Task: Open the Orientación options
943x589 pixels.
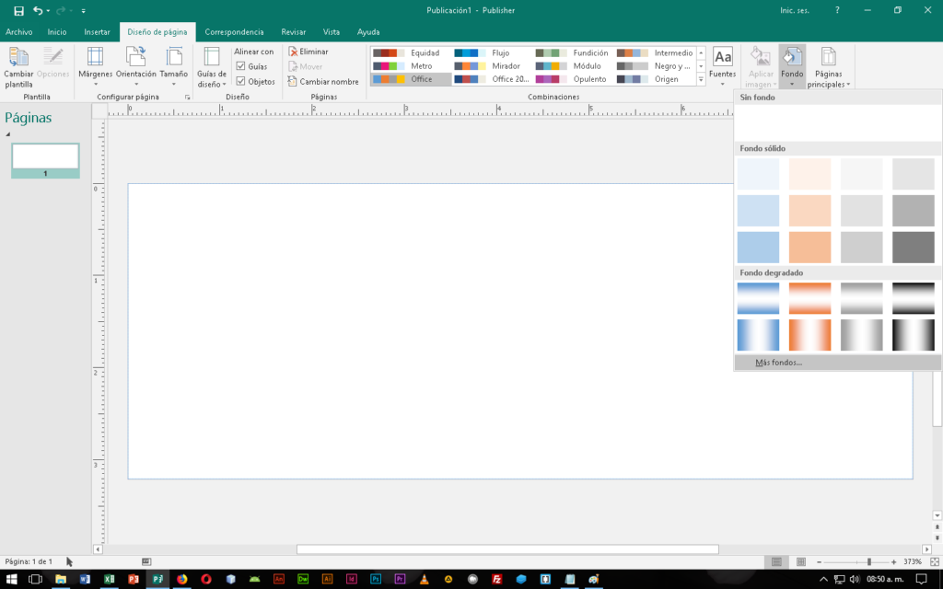Action: click(135, 66)
